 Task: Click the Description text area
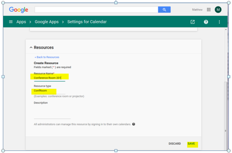click(x=52, y=112)
